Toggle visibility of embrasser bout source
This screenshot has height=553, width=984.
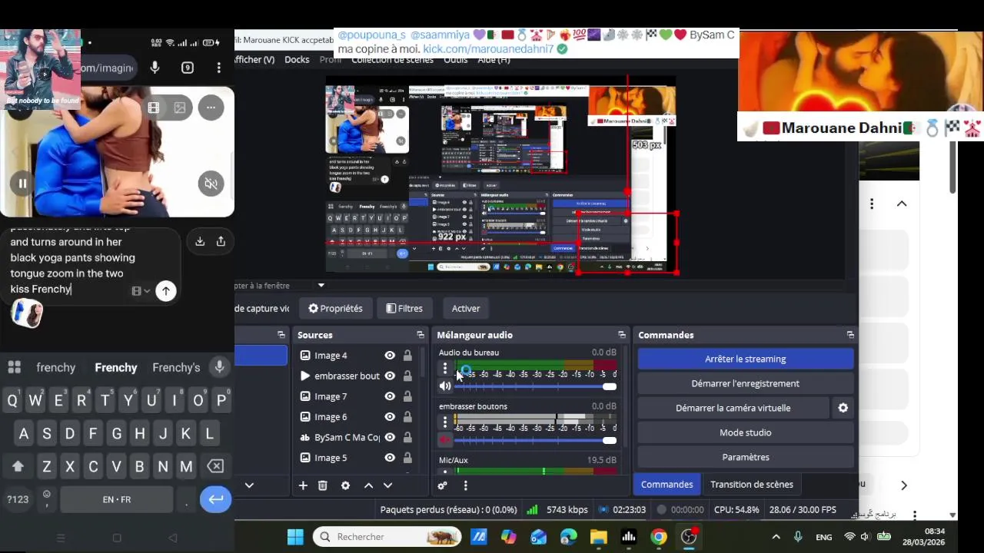[390, 376]
